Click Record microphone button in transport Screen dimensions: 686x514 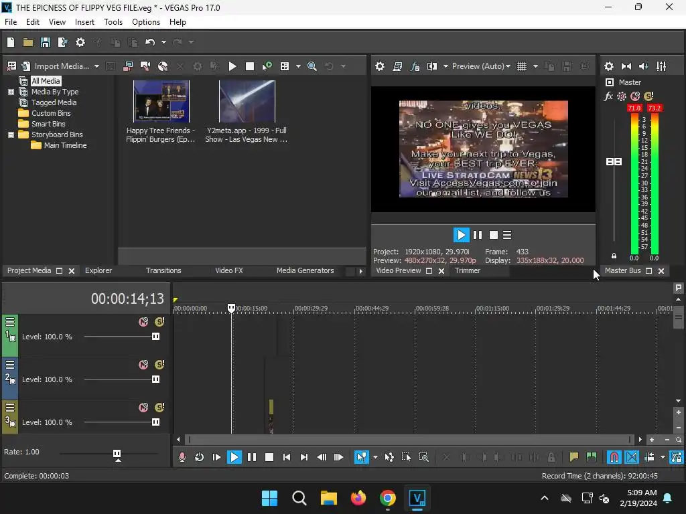tap(182, 457)
